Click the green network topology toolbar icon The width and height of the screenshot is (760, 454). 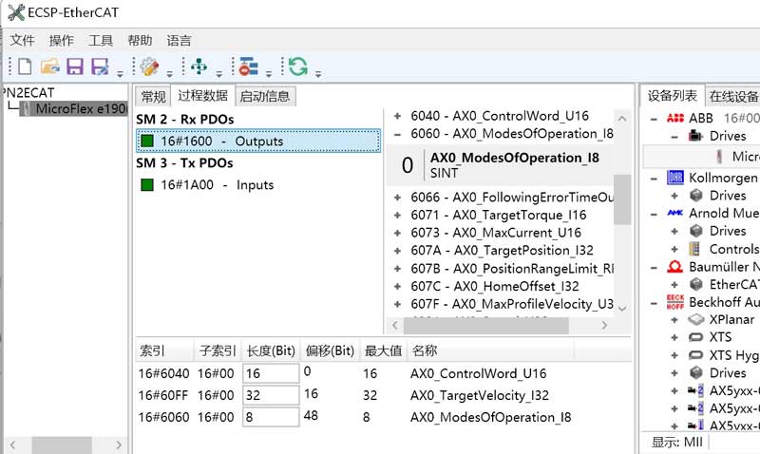[x=199, y=67]
